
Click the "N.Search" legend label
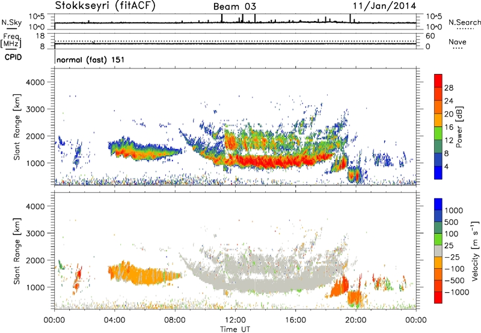coord(464,22)
